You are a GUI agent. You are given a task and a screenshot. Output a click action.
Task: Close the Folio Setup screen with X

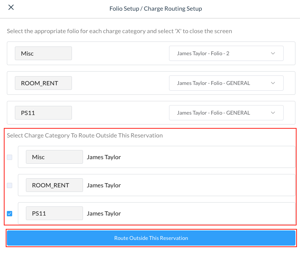(x=11, y=8)
